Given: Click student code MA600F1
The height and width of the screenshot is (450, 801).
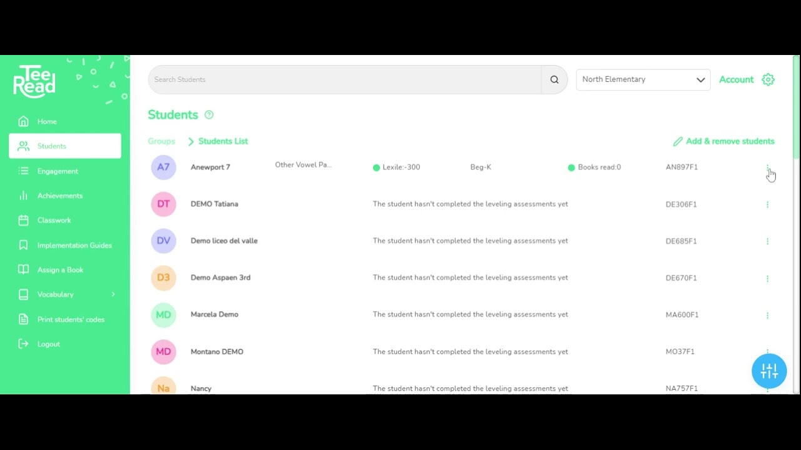Looking at the screenshot, I should coord(682,315).
